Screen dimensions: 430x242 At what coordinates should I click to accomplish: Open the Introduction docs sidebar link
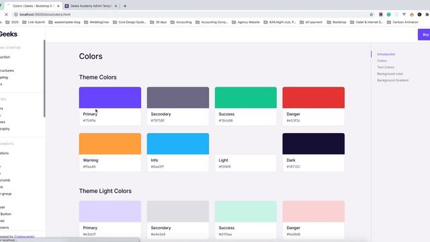(5, 57)
